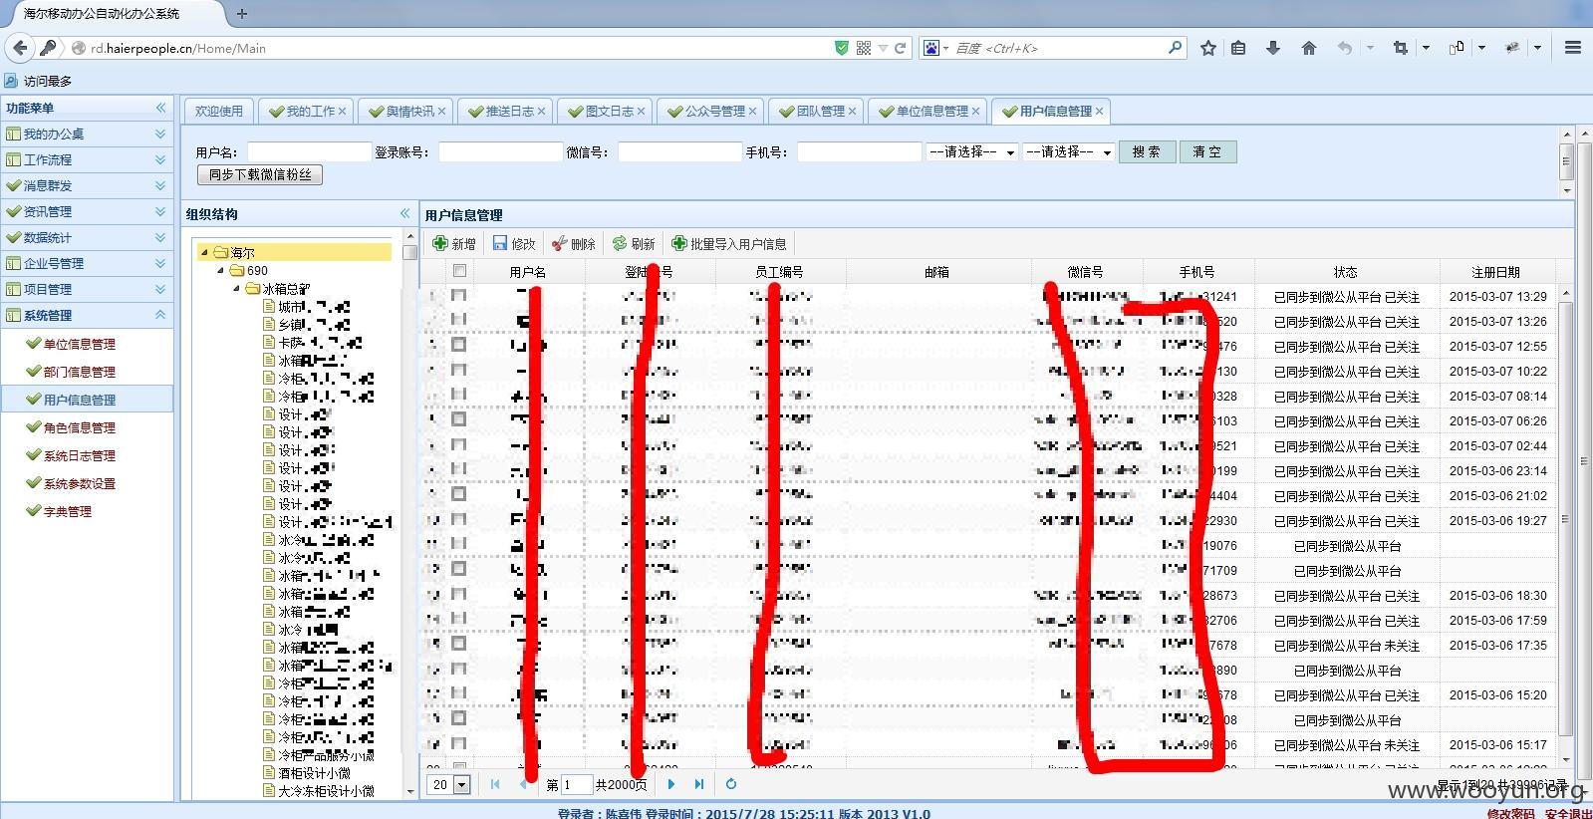Click the pagination reload icon
This screenshot has width=1593, height=819.
730,784
